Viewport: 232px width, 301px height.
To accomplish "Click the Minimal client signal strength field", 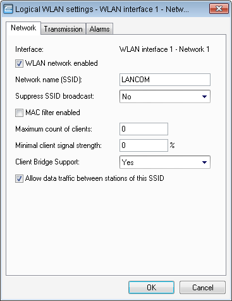I will tap(143, 145).
